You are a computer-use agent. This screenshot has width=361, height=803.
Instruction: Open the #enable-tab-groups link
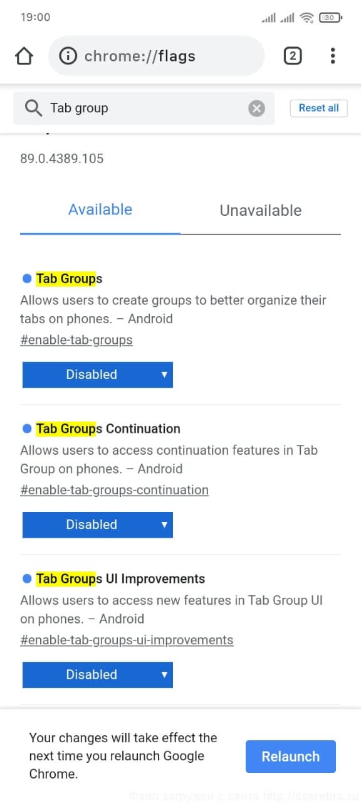tap(76, 340)
